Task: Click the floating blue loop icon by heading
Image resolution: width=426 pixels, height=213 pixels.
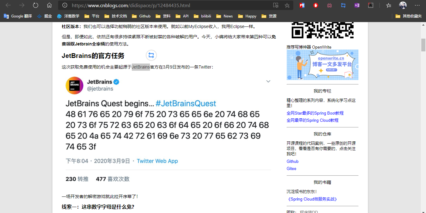Action: [151, 55]
